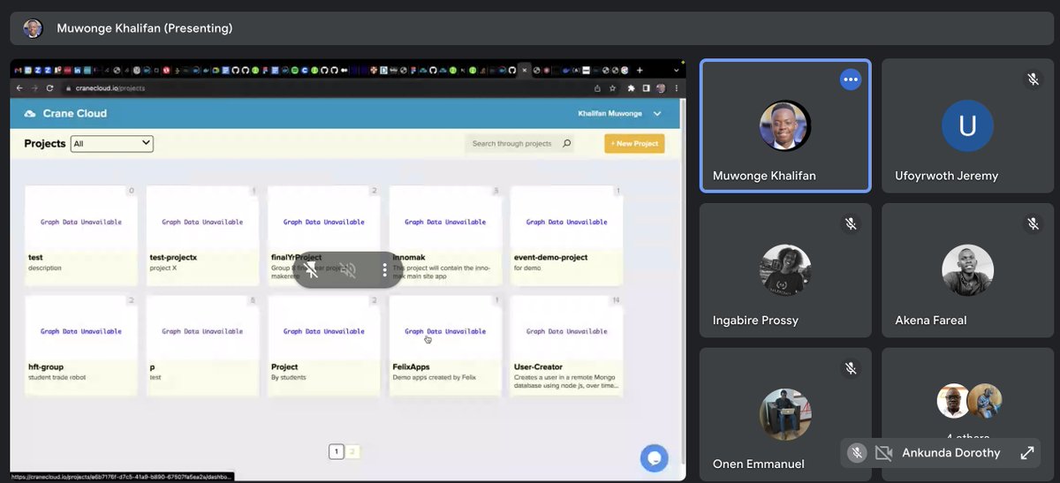Click the student trade robot description

59,377
